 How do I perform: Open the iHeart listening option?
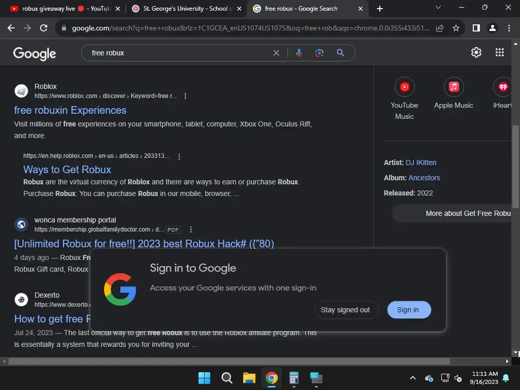502,93
